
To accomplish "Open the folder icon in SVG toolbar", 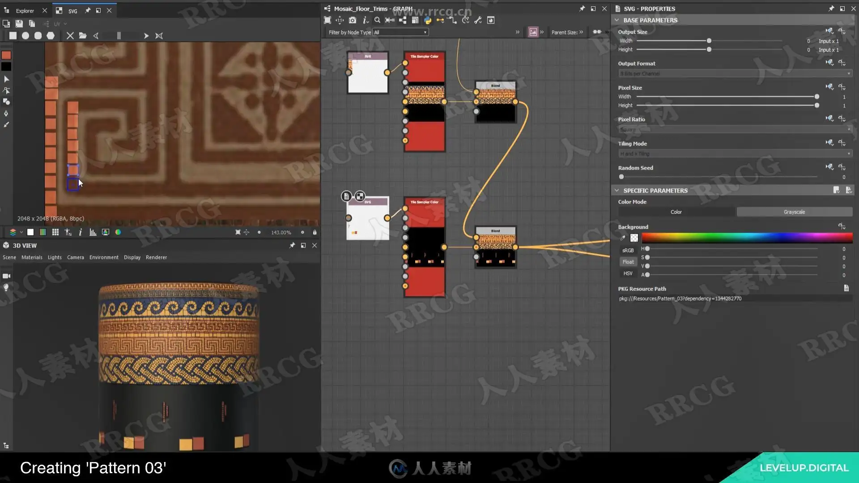I will [83, 35].
